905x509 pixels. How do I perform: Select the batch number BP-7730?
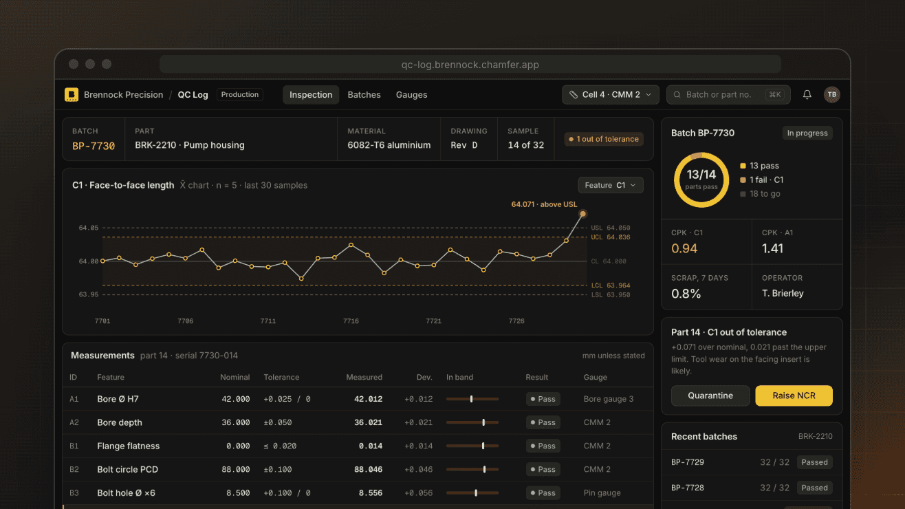point(94,146)
